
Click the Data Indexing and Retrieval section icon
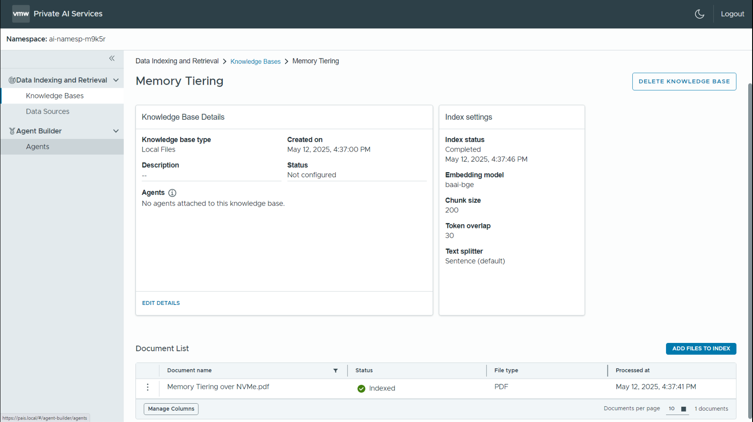(13, 80)
